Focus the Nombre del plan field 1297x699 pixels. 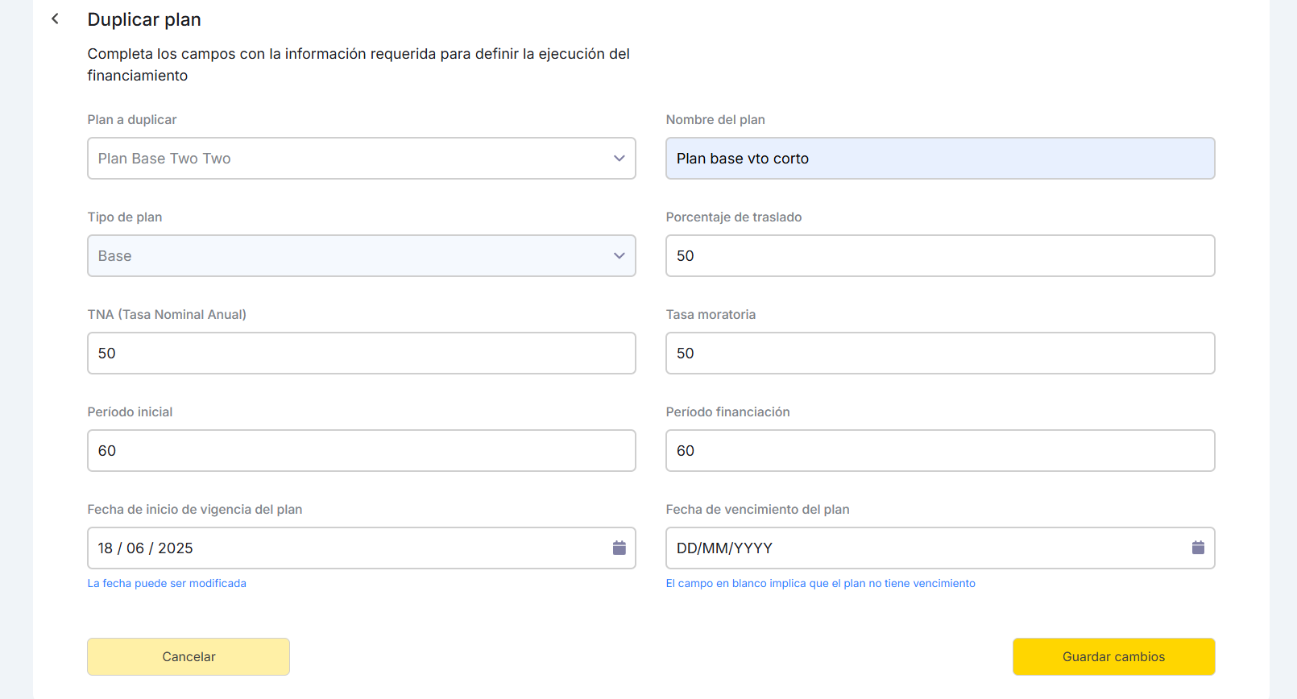[939, 159]
